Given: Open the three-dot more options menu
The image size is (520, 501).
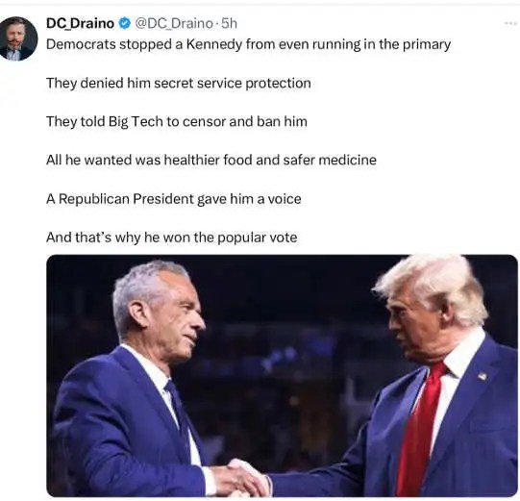Looking at the screenshot, I should click(510, 23).
